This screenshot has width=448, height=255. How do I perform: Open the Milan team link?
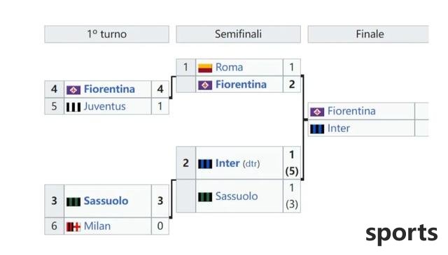tap(97, 226)
